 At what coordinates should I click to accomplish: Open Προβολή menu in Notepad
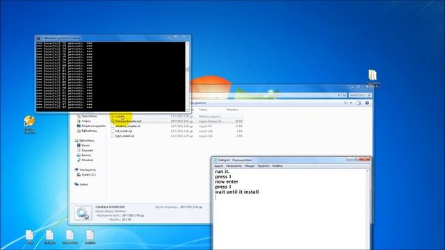pyautogui.click(x=264, y=166)
